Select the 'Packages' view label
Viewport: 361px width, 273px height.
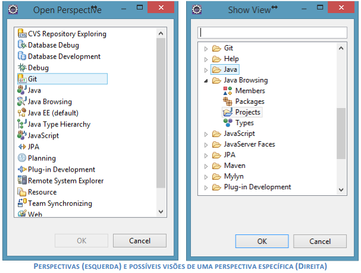click(250, 101)
